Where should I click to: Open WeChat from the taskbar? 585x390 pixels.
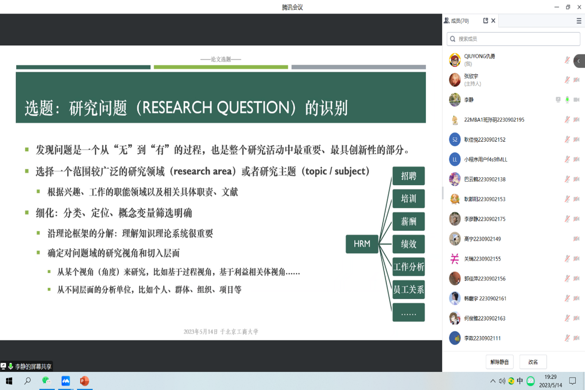coord(46,381)
